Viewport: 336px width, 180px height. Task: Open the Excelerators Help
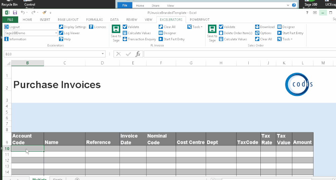(65, 39)
